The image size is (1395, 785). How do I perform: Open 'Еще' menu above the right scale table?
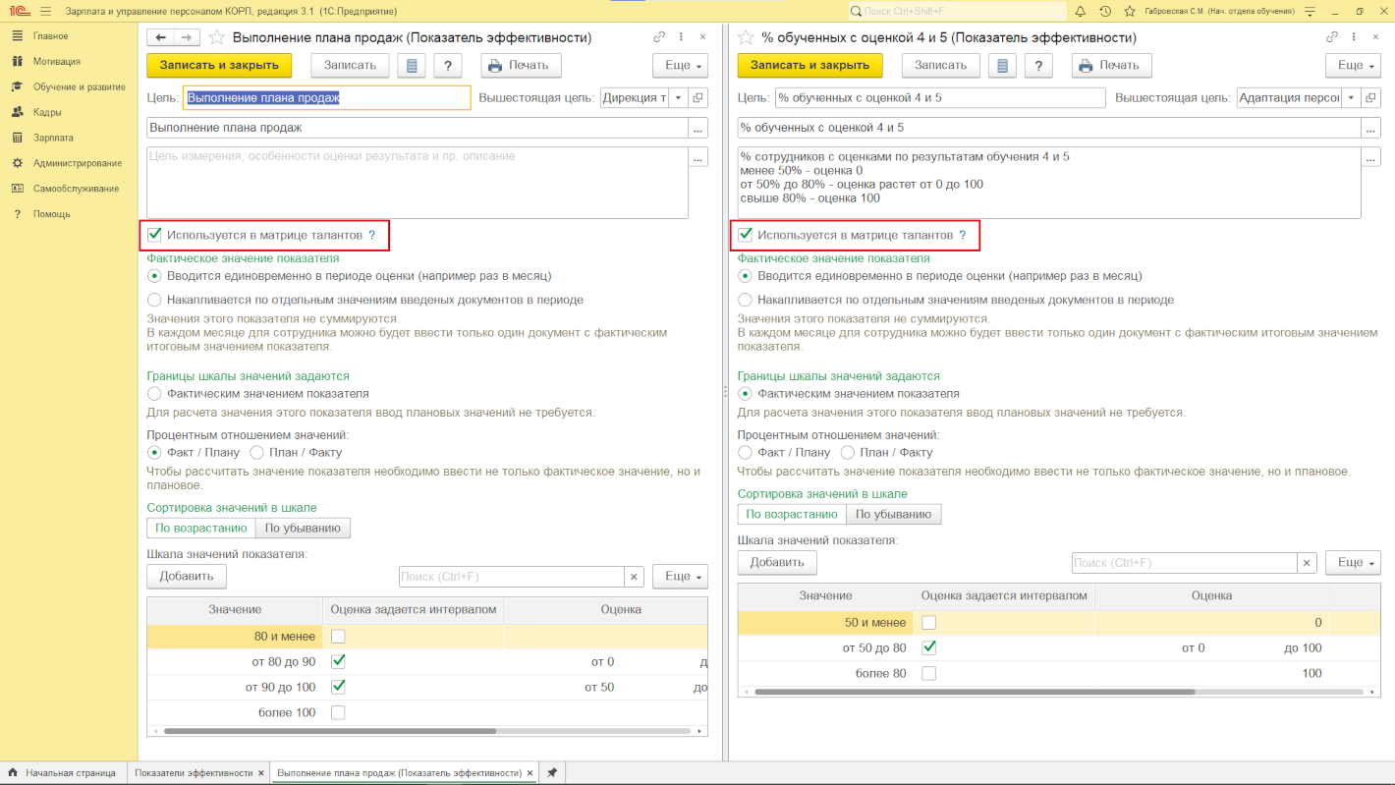pos(1353,562)
